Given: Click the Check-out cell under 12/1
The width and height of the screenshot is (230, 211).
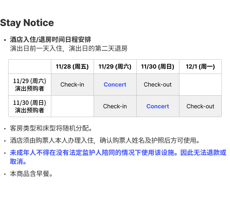Looking at the screenshot, I should [200, 106].
